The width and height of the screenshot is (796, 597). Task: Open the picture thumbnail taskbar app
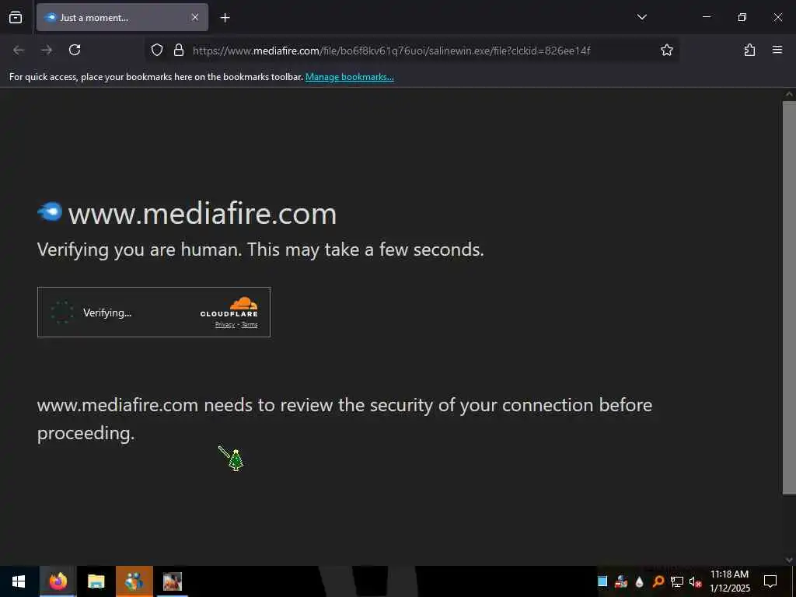click(172, 581)
